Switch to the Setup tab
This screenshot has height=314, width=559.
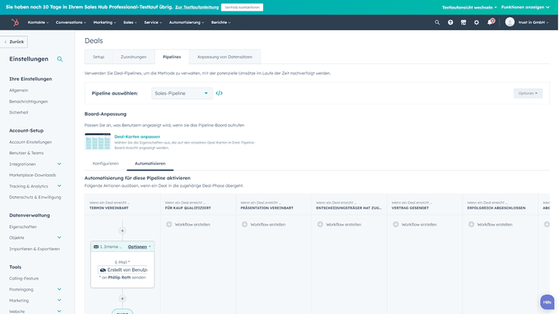click(99, 57)
